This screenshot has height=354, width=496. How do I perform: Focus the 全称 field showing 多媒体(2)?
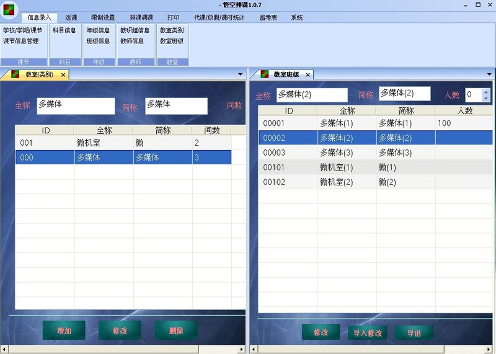point(312,95)
